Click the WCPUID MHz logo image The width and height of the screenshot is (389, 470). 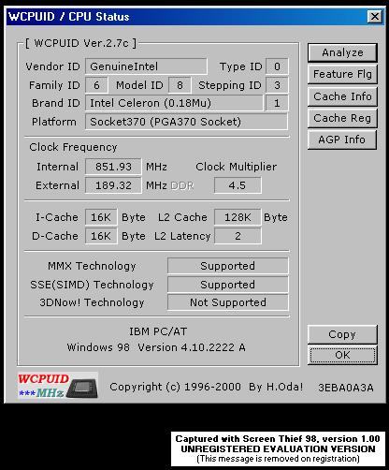(x=58, y=385)
